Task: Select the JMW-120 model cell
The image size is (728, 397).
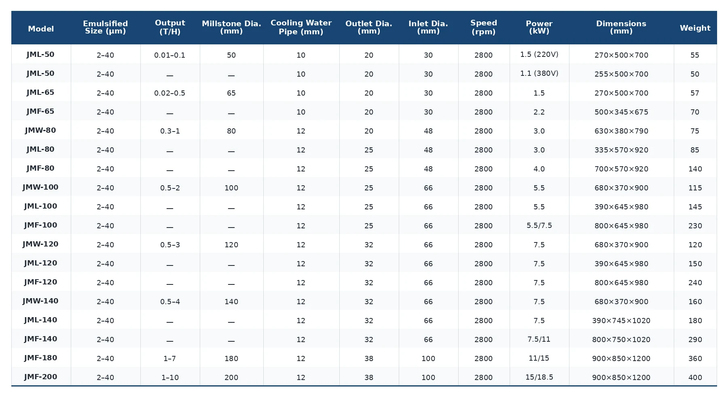Action: 40,244
